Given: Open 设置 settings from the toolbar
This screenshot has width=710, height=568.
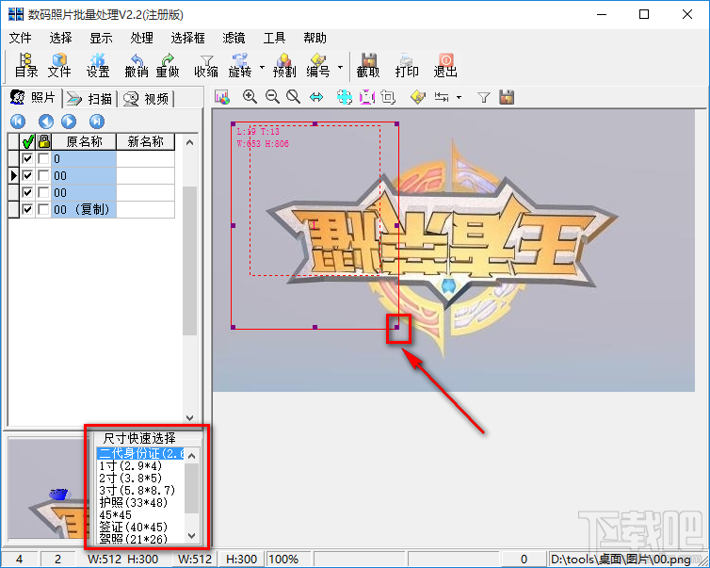Looking at the screenshot, I should tap(98, 65).
